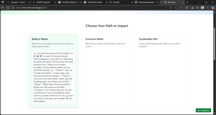Viewport: 216px width, 115px height.
Task: Open browser Settings and more menu
Action: tap(207, 8)
